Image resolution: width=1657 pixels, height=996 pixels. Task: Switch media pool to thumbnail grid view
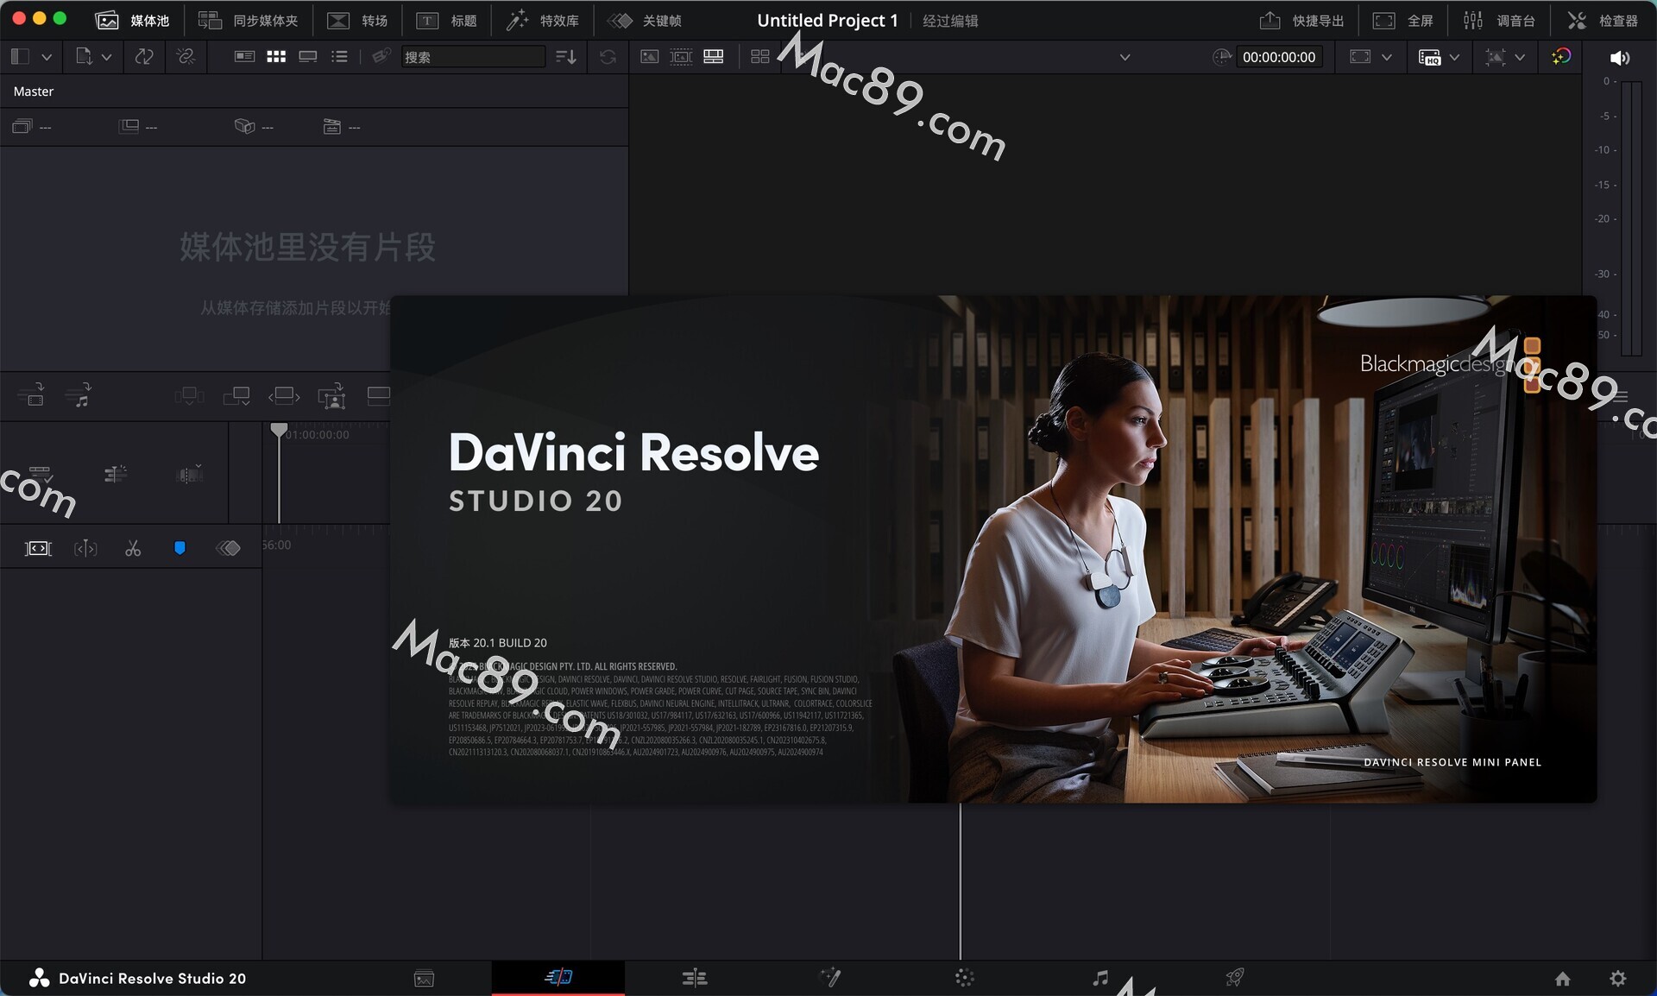tap(276, 57)
